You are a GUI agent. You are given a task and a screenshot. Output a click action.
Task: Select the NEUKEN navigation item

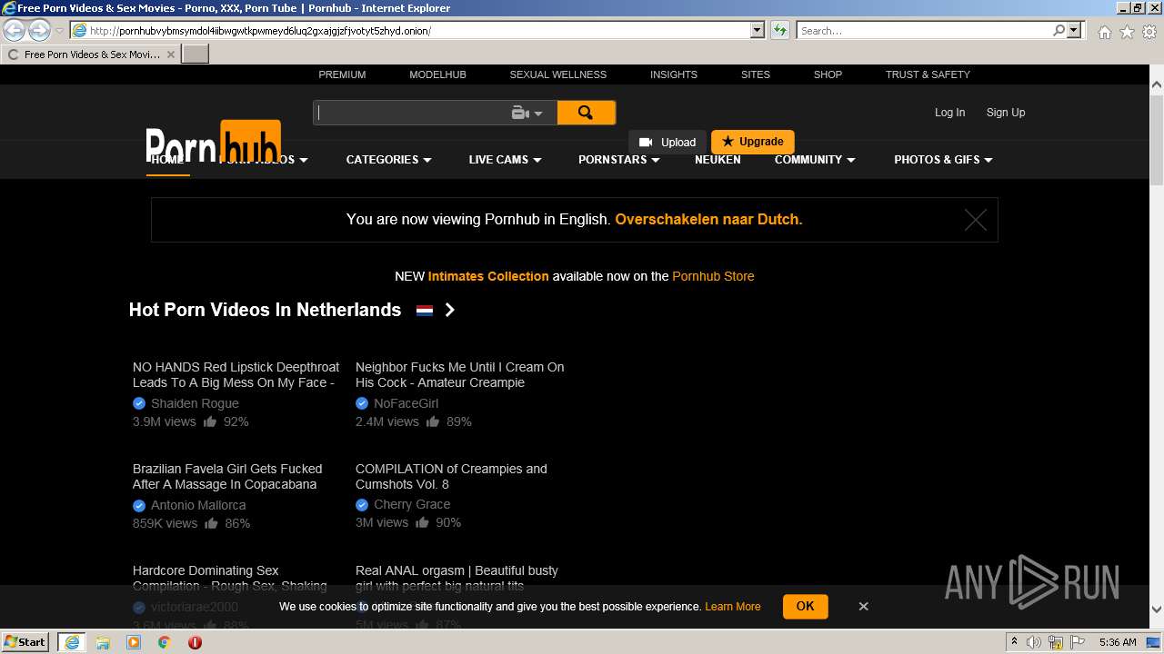[x=717, y=159]
